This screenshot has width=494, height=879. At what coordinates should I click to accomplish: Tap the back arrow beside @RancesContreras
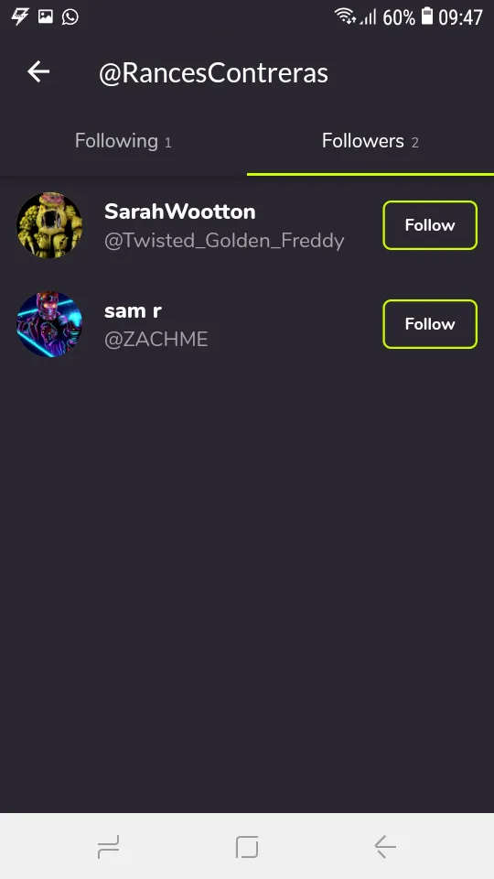tap(38, 72)
